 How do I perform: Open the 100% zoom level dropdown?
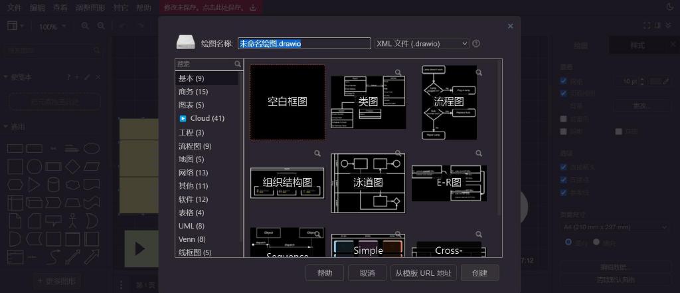point(52,27)
